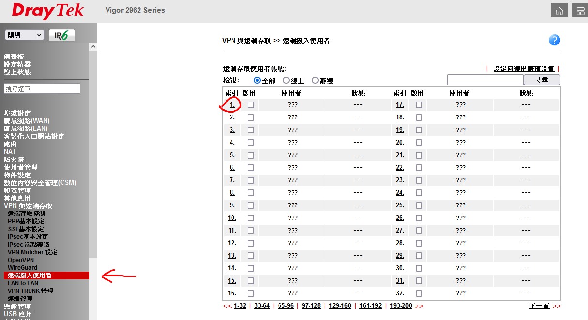Enable checkbox for index 1 user
This screenshot has height=320, width=588.
(x=251, y=105)
